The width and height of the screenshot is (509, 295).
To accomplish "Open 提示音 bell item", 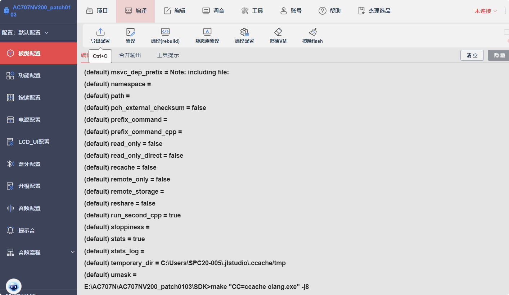I will (39, 231).
